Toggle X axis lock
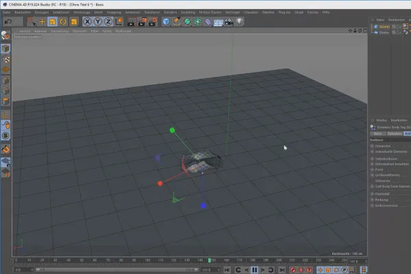Viewport: 411px width, 274px height. [x=87, y=22]
